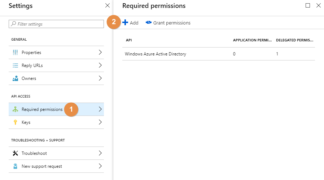Click the Required permissions tree icon
This screenshot has width=324, height=180.
[15, 109]
